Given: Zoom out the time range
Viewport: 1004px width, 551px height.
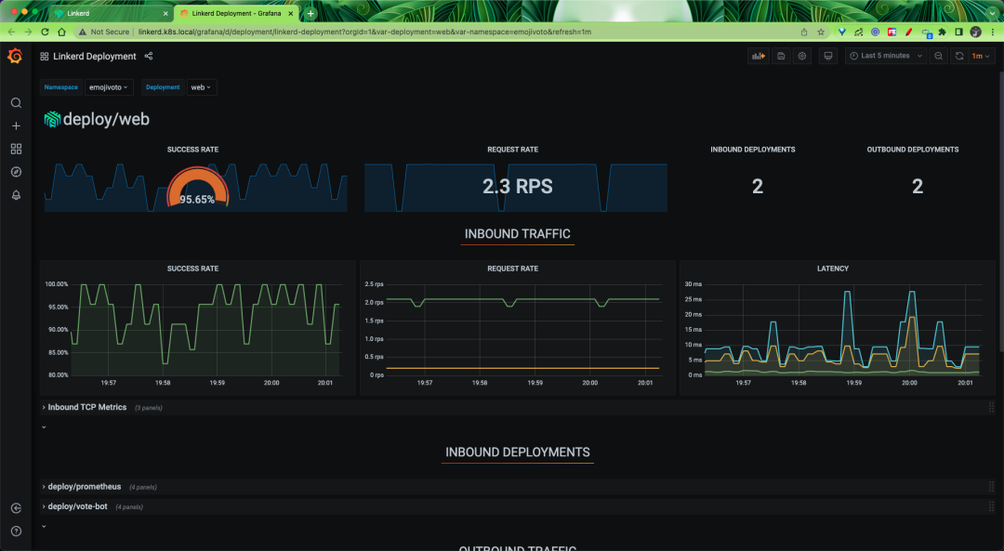Looking at the screenshot, I should coord(938,57).
